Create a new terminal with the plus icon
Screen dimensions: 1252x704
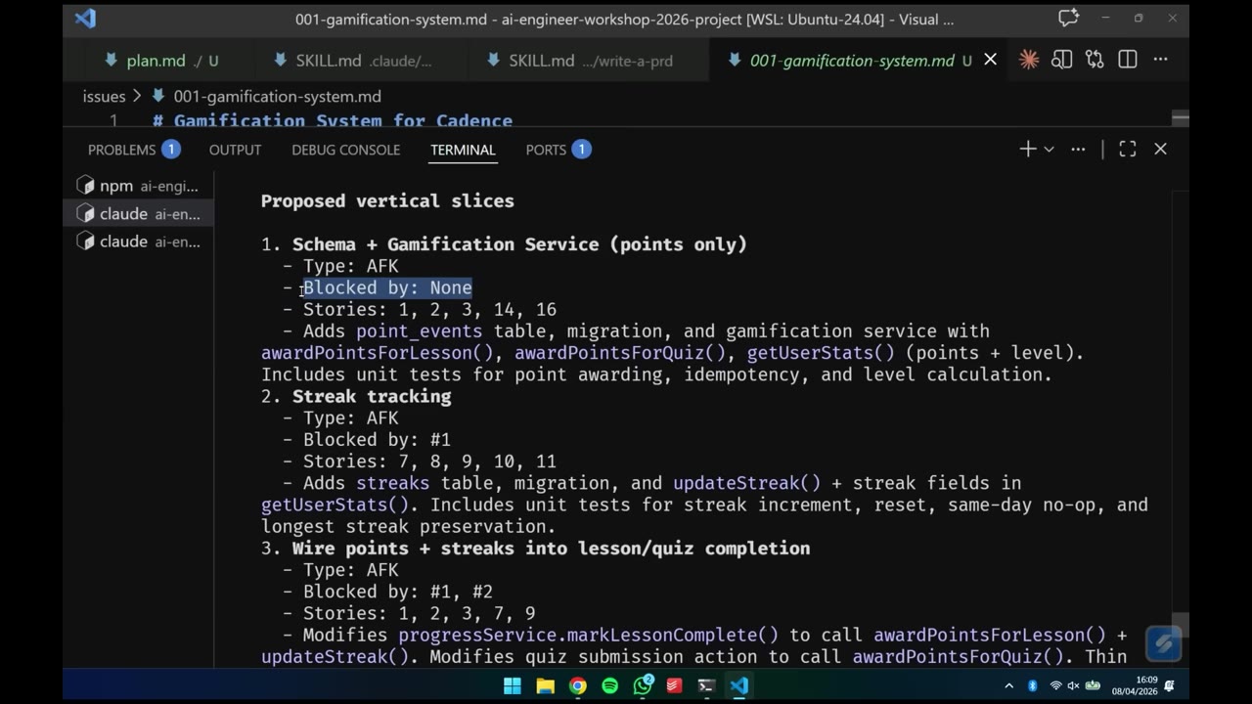tap(1027, 149)
